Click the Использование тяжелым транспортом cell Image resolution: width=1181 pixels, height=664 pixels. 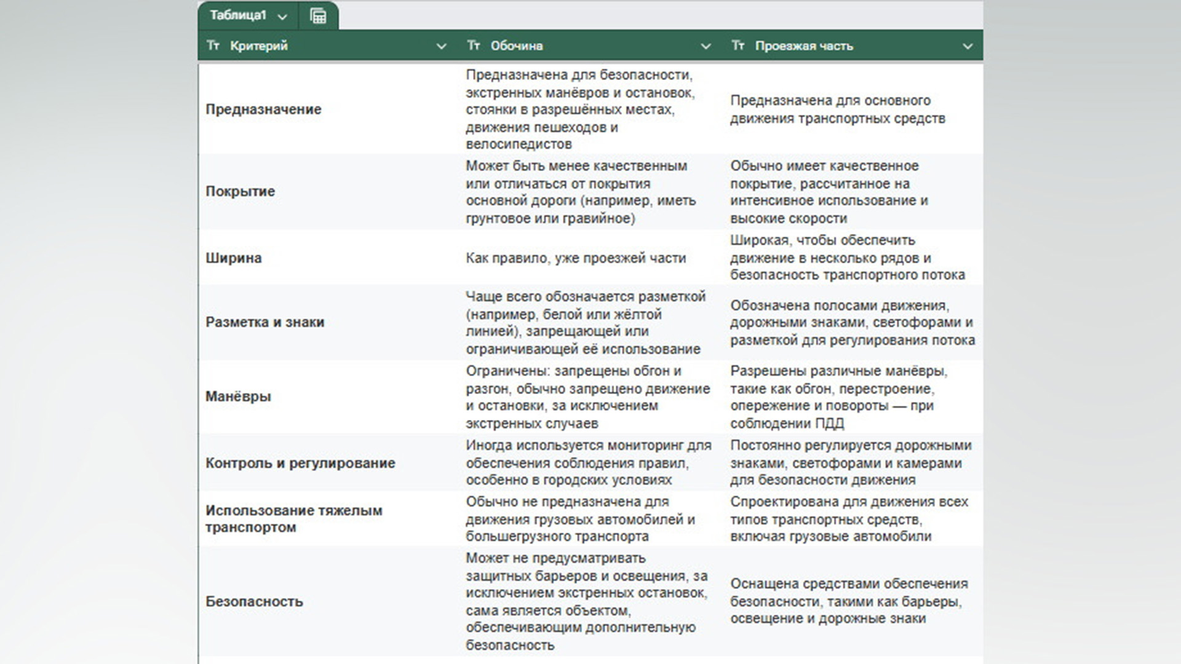tap(293, 519)
